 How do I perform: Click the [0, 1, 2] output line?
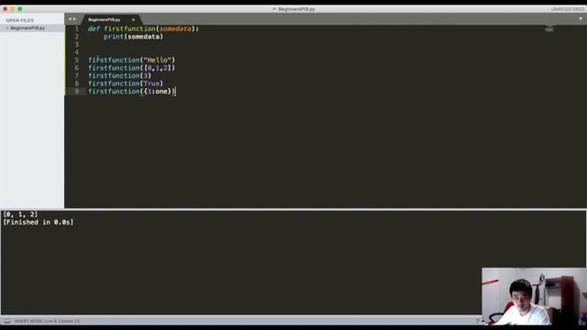coord(20,214)
